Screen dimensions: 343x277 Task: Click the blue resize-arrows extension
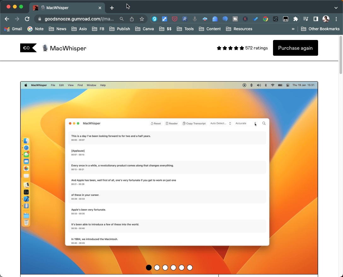pos(165,19)
